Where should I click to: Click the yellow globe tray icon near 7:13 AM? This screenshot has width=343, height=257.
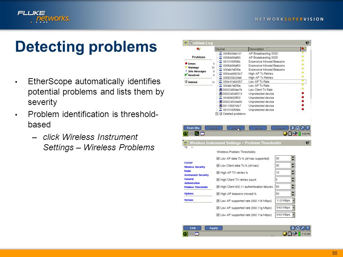(285, 234)
